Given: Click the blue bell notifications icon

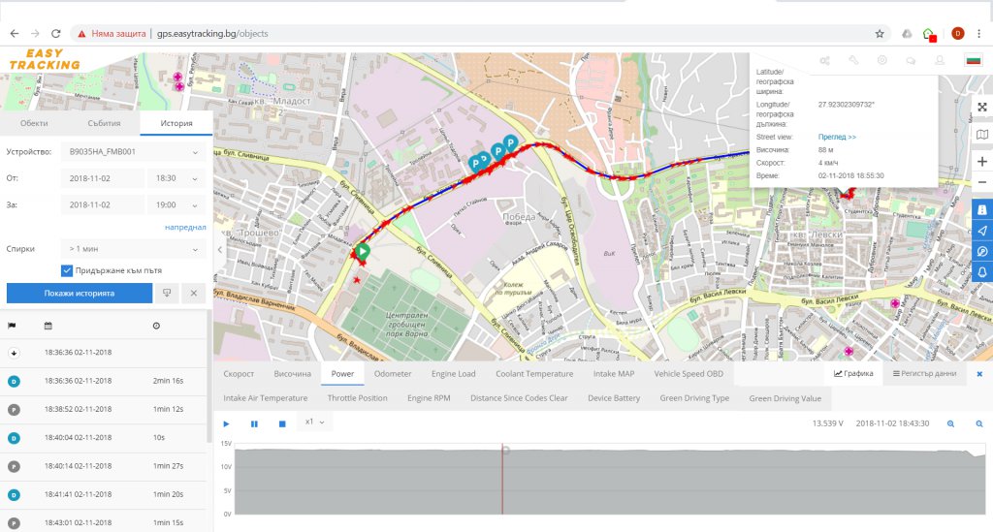Looking at the screenshot, I should 982,272.
